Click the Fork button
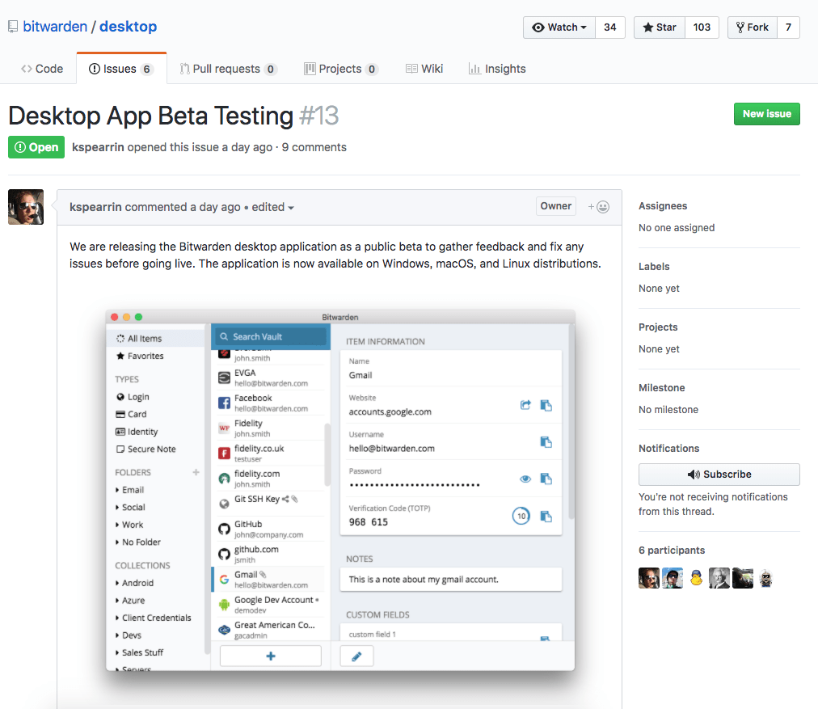Image resolution: width=818 pixels, height=709 pixels. 752,27
